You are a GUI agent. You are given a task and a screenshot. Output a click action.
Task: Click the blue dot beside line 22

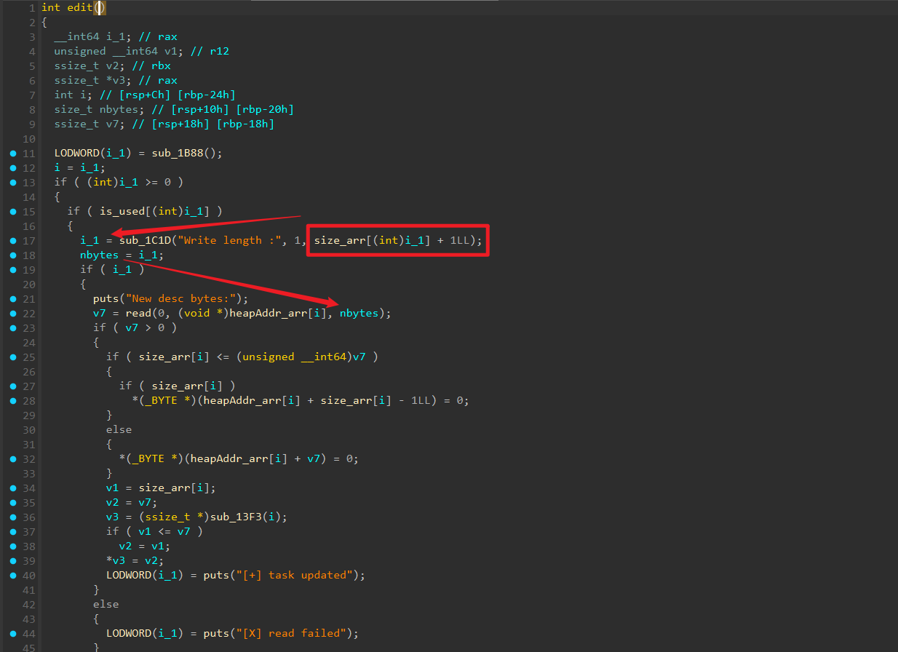point(13,314)
